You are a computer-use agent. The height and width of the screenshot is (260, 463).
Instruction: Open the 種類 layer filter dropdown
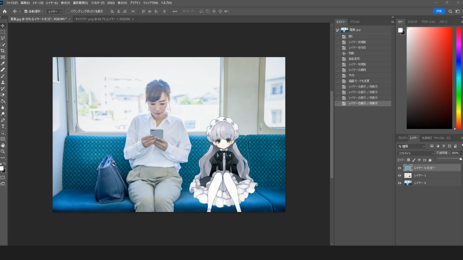pos(411,146)
